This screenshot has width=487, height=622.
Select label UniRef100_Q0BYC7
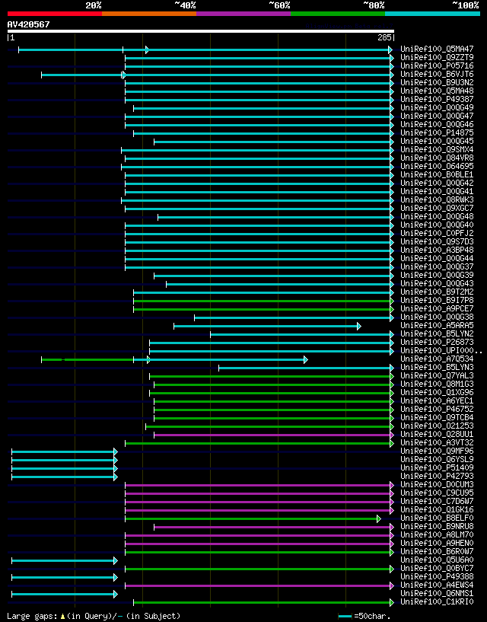coord(437,569)
